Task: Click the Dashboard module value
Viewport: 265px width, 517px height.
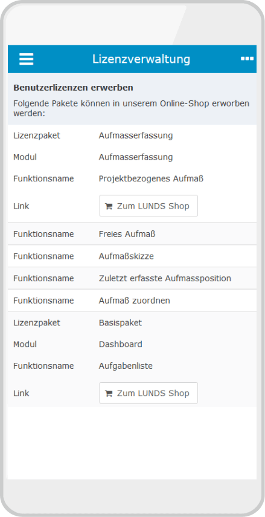Action: [121, 344]
